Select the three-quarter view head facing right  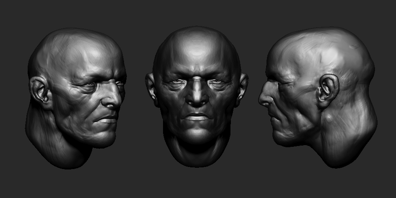[x=76, y=98]
